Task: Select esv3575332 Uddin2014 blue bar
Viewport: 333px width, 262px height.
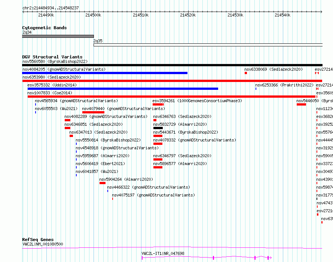Action: tap(123, 89)
